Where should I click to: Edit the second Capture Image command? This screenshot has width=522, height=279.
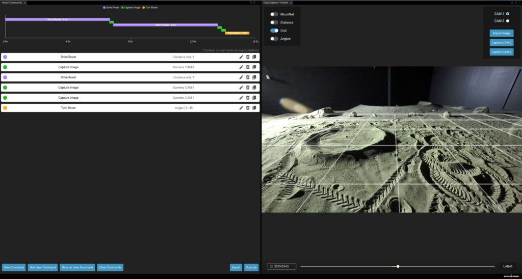click(x=241, y=88)
